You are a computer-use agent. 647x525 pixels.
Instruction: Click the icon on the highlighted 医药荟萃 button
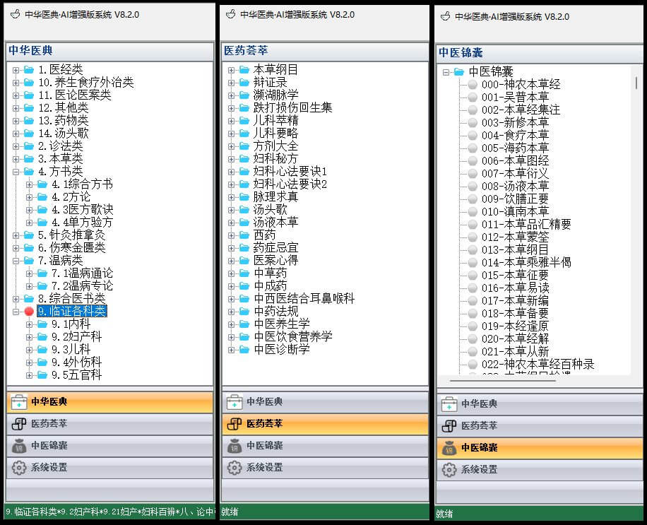click(x=233, y=424)
